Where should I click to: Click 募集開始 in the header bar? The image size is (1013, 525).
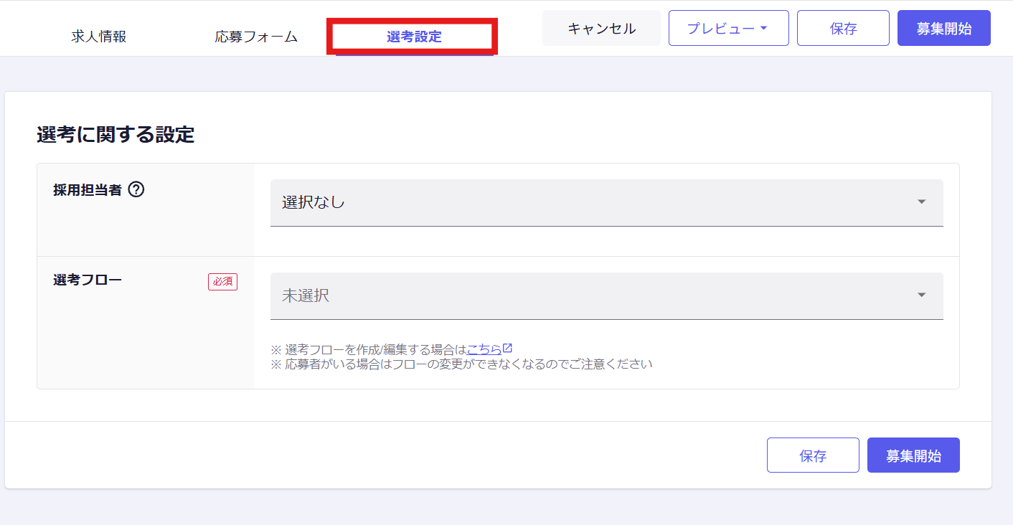tap(943, 29)
